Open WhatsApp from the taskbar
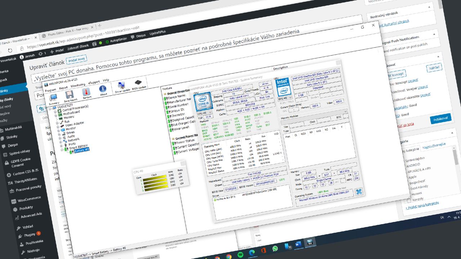This screenshot has height=259, width=461. (x=276, y=248)
